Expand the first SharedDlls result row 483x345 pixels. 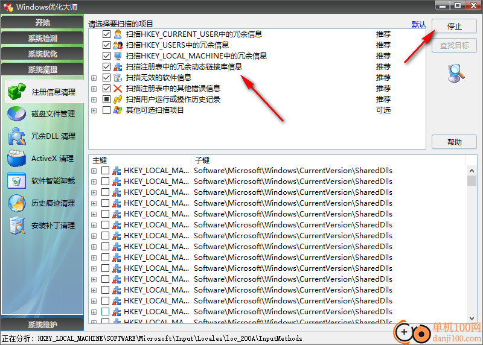(x=94, y=171)
